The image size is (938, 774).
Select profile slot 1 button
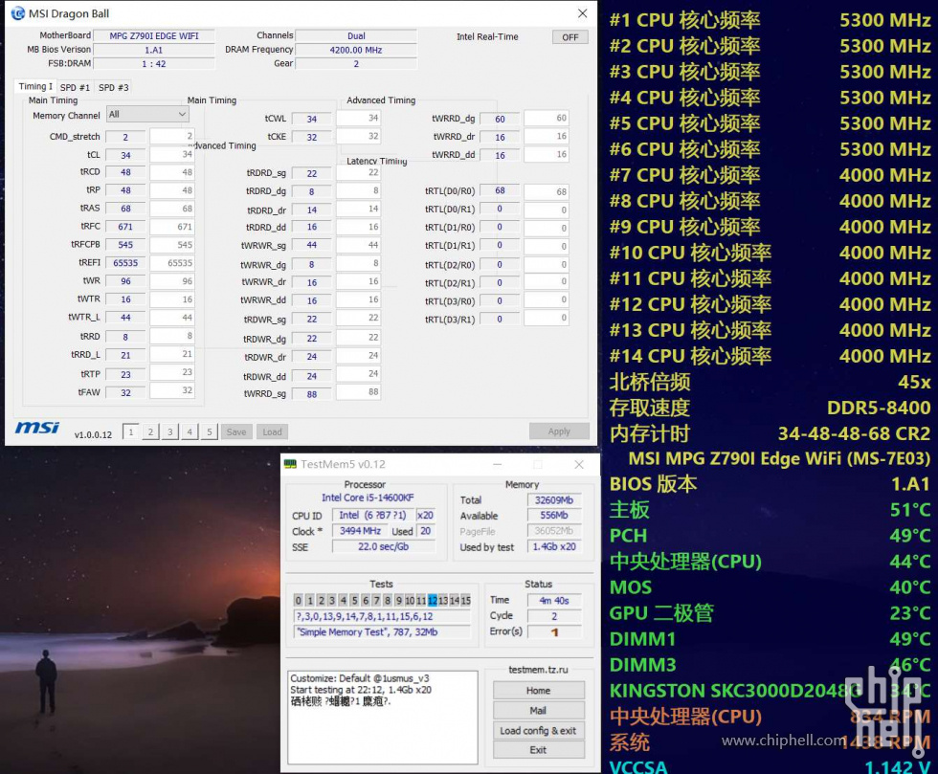coord(130,431)
